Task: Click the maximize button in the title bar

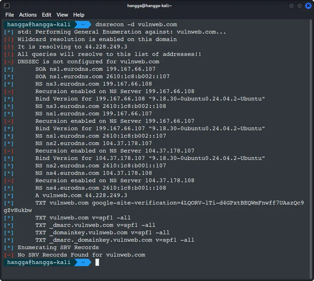Action: coord(299,5)
